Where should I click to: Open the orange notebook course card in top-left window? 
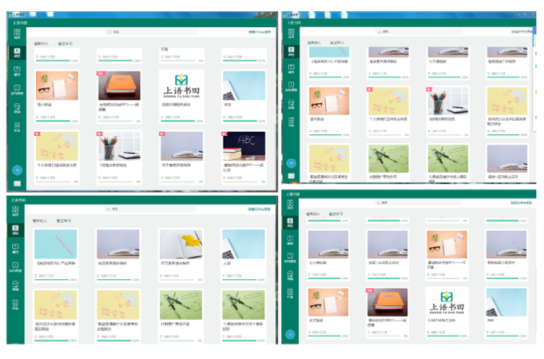coord(119,97)
